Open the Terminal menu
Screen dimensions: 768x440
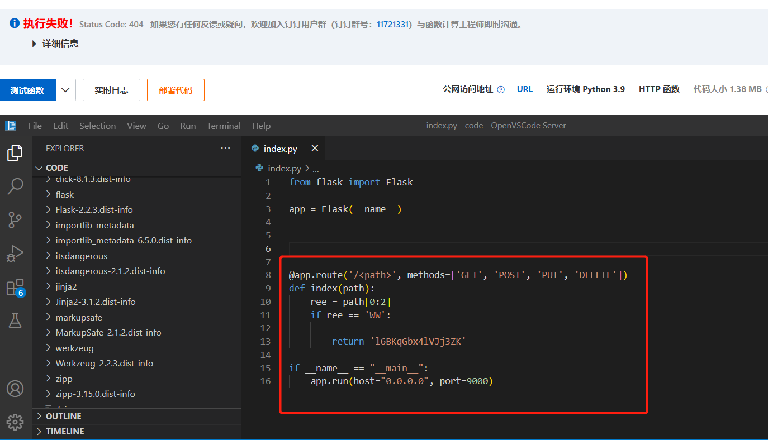tap(224, 126)
